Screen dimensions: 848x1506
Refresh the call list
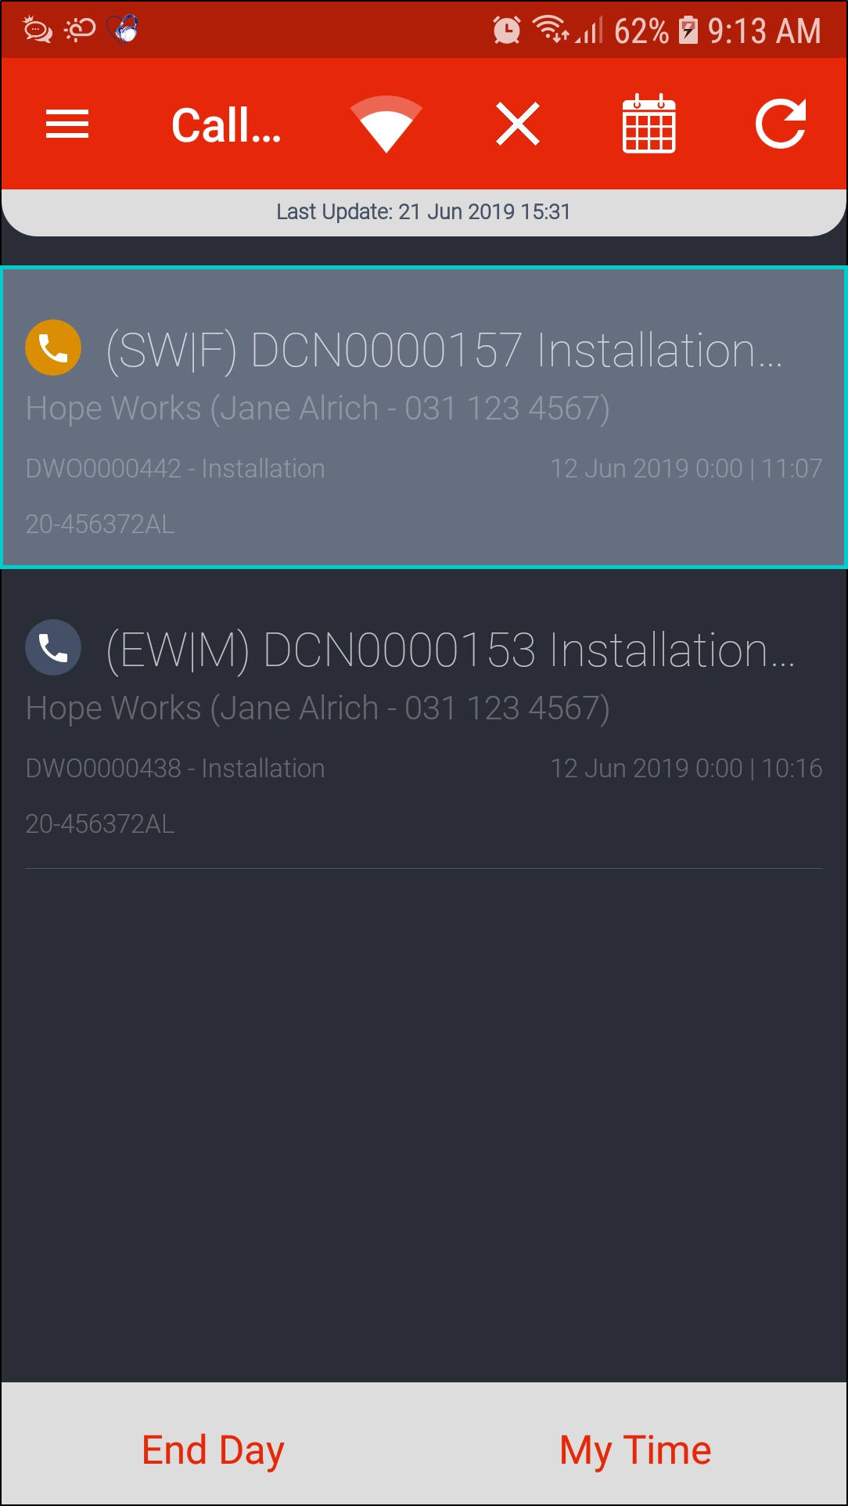point(781,124)
